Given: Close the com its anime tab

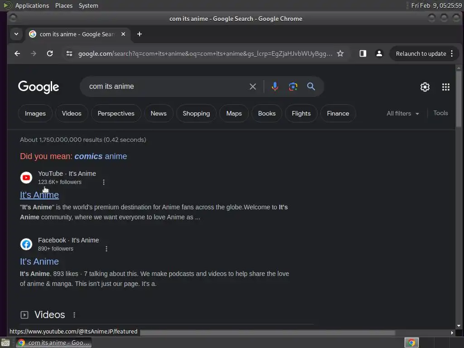Looking at the screenshot, I should 123,34.
